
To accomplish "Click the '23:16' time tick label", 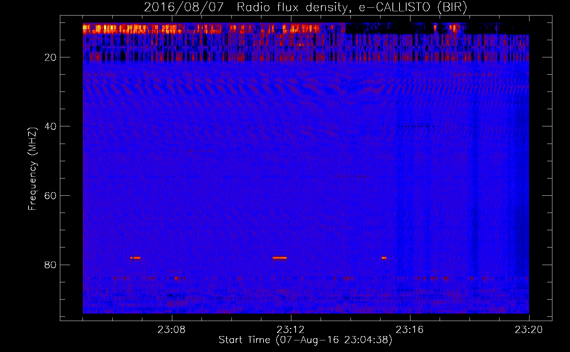I will coord(410,330).
